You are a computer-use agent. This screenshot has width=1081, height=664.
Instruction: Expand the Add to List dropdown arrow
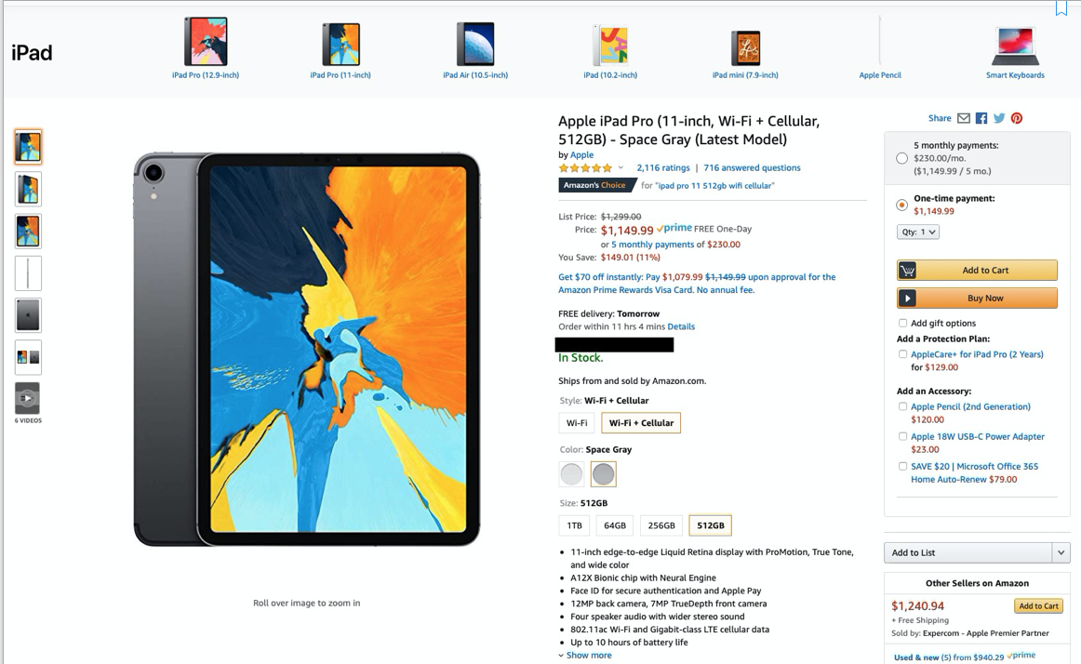point(1061,552)
